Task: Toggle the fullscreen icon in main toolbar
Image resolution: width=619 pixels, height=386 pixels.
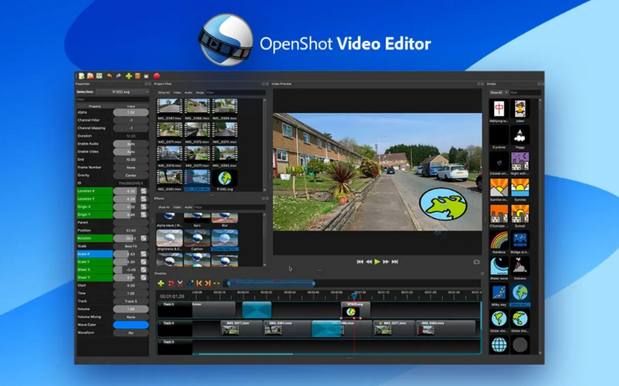Action: [x=146, y=76]
